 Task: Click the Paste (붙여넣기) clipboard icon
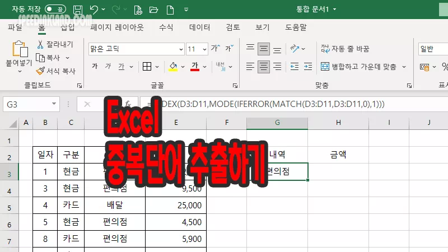20,50
